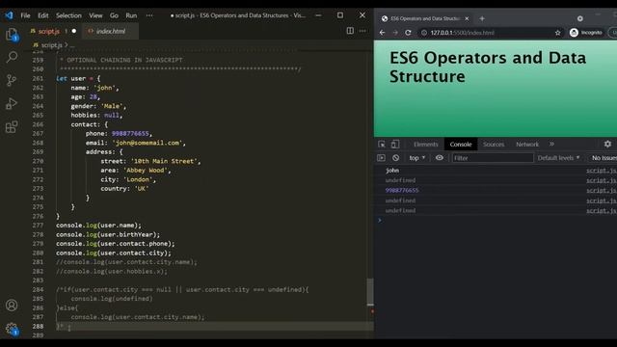Open editor More Actions ellipsis
This screenshot has width=617, height=347.
(362, 31)
